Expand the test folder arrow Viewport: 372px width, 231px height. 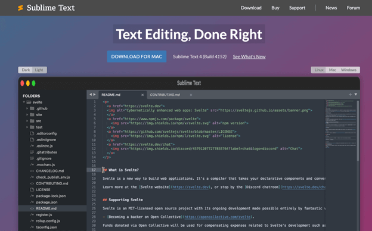pos(27,127)
